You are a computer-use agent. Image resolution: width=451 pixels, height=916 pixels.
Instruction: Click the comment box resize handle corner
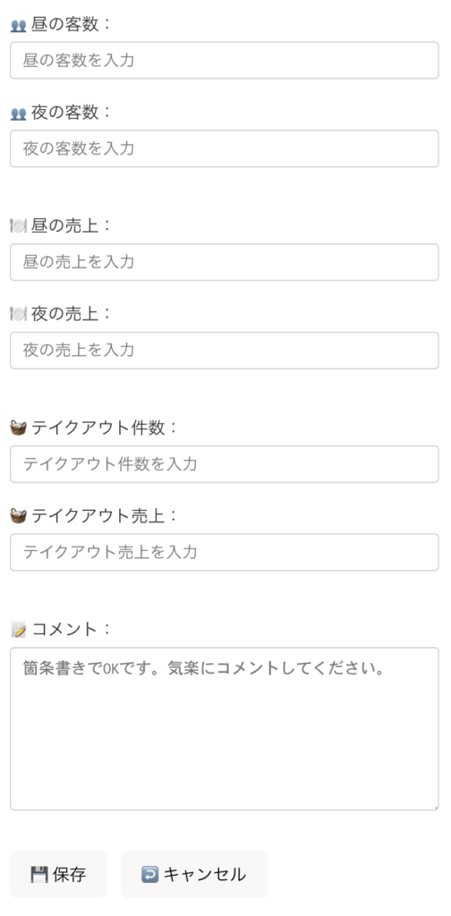[x=435, y=807]
